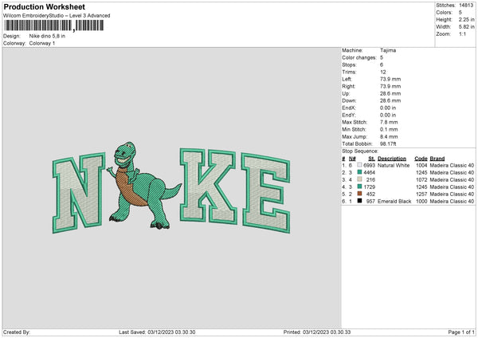Click the Emerald Black swatch in row 6
Viewport: 478px width, 338px height.
360,201
